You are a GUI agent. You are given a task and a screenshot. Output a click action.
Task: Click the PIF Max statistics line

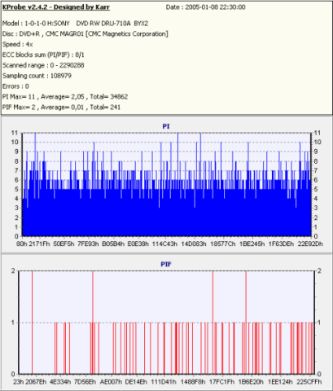(61, 108)
